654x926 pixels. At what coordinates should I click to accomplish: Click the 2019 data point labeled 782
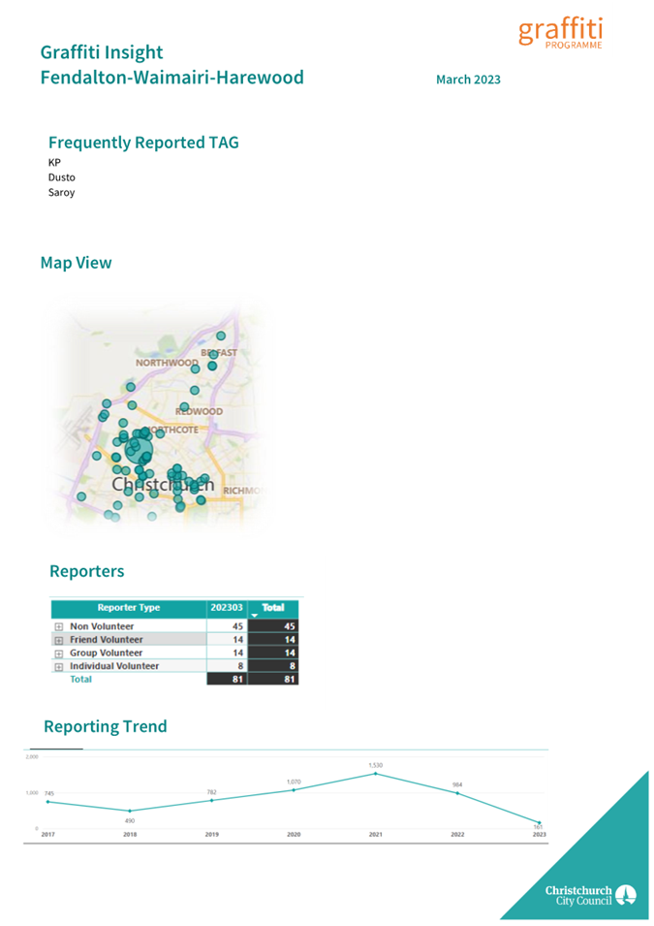pyautogui.click(x=212, y=800)
